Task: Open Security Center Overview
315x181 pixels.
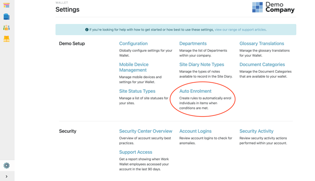Action: tap(146, 131)
